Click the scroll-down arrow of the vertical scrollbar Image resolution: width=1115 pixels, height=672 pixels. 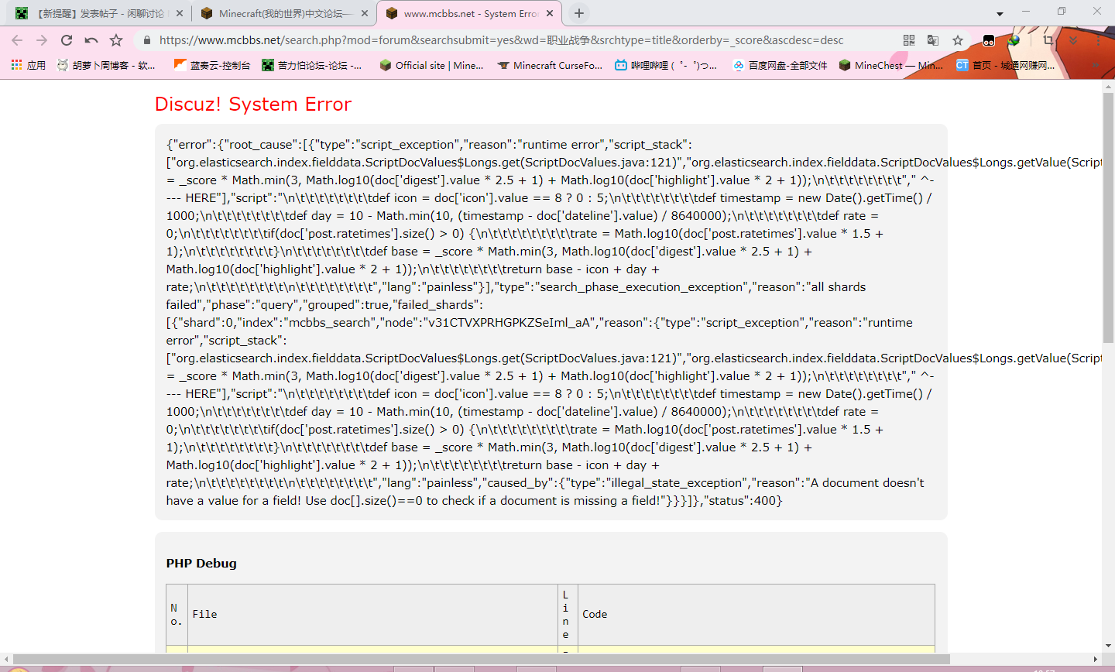click(1108, 646)
